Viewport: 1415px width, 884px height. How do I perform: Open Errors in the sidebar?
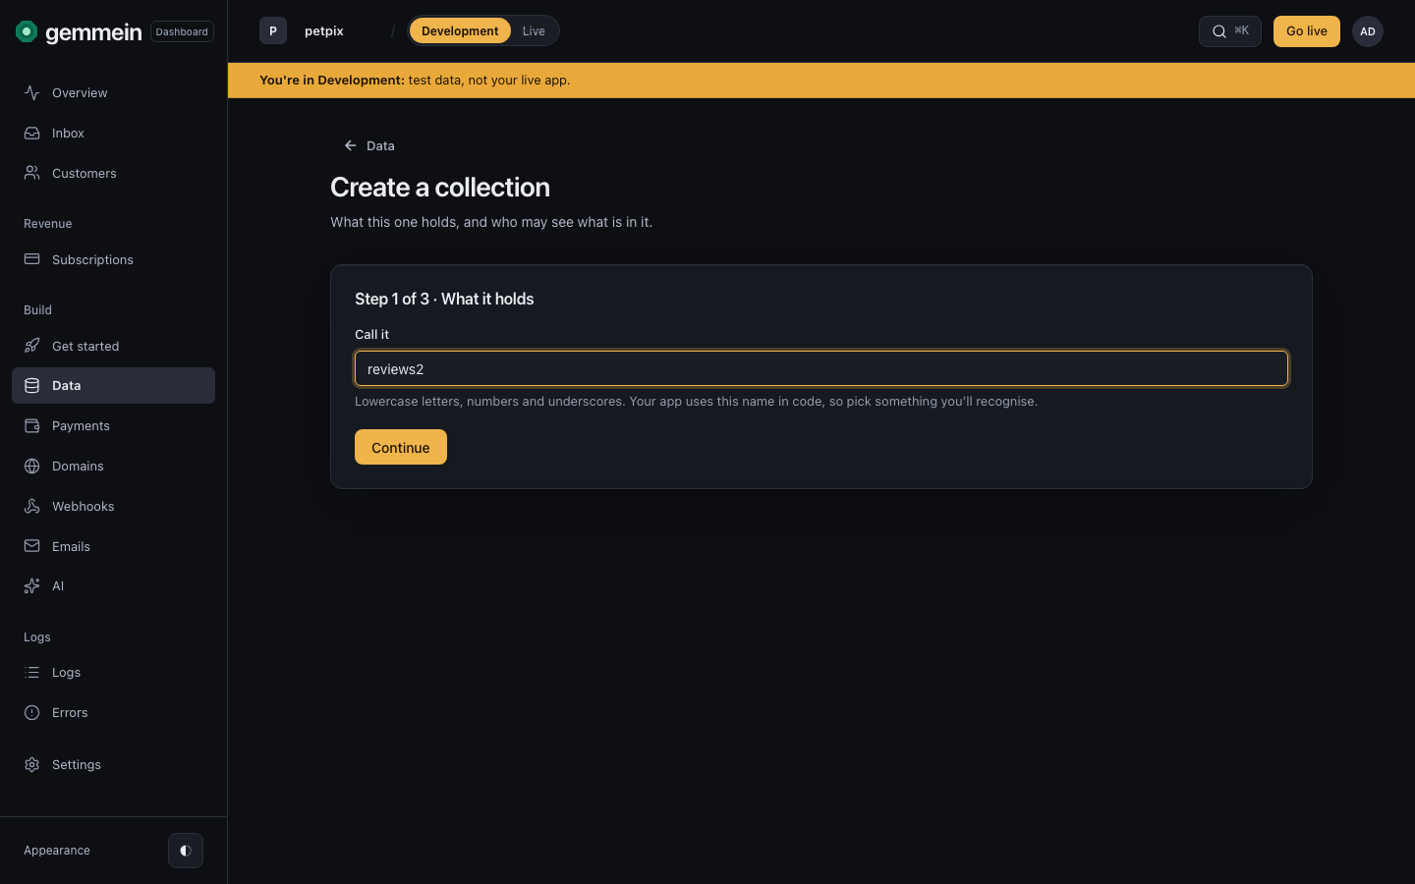pyautogui.click(x=113, y=712)
